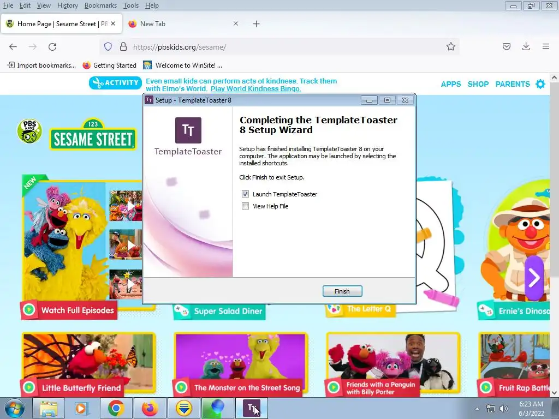The height and width of the screenshot is (419, 559).
Task: Go forward with Firefox forward arrow
Action: coord(32,47)
